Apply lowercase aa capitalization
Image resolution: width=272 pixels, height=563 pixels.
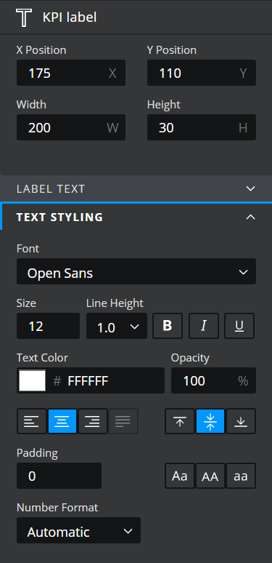click(x=241, y=476)
